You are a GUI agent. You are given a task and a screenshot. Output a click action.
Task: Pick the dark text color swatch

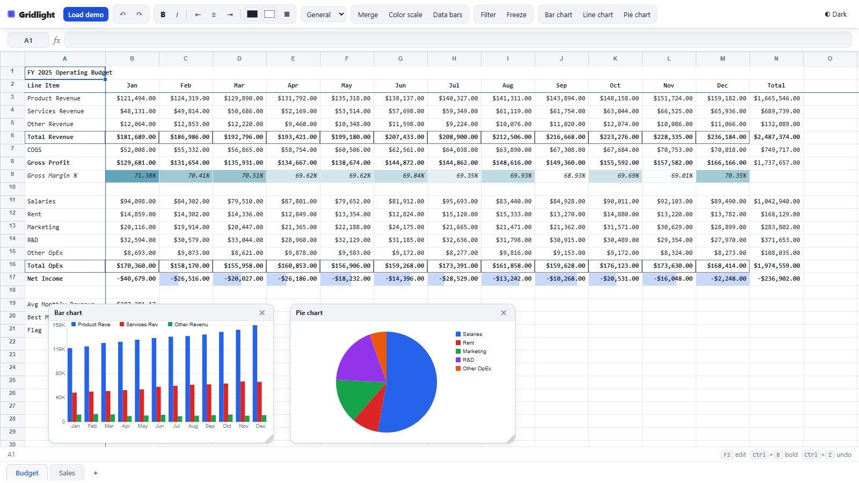252,14
